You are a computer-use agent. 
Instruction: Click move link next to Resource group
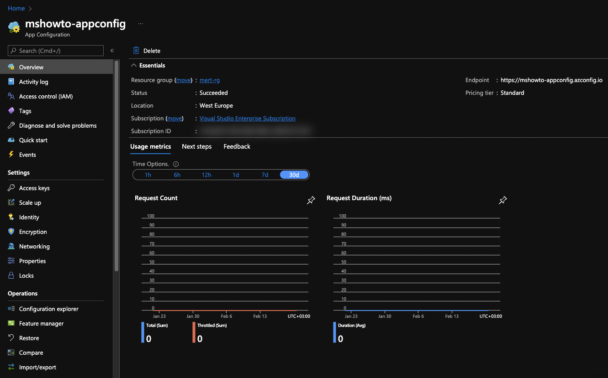(184, 80)
